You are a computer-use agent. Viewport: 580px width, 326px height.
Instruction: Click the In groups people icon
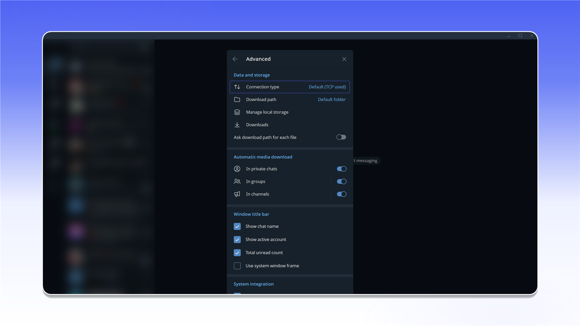[237, 181]
